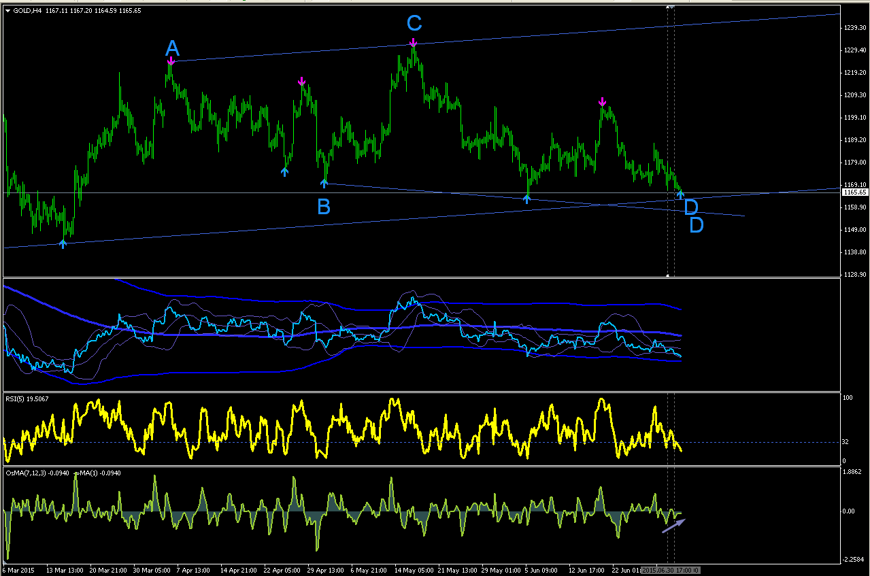
Task: Click the 14 May 05:00 time axis label
Action: pyautogui.click(x=413, y=570)
